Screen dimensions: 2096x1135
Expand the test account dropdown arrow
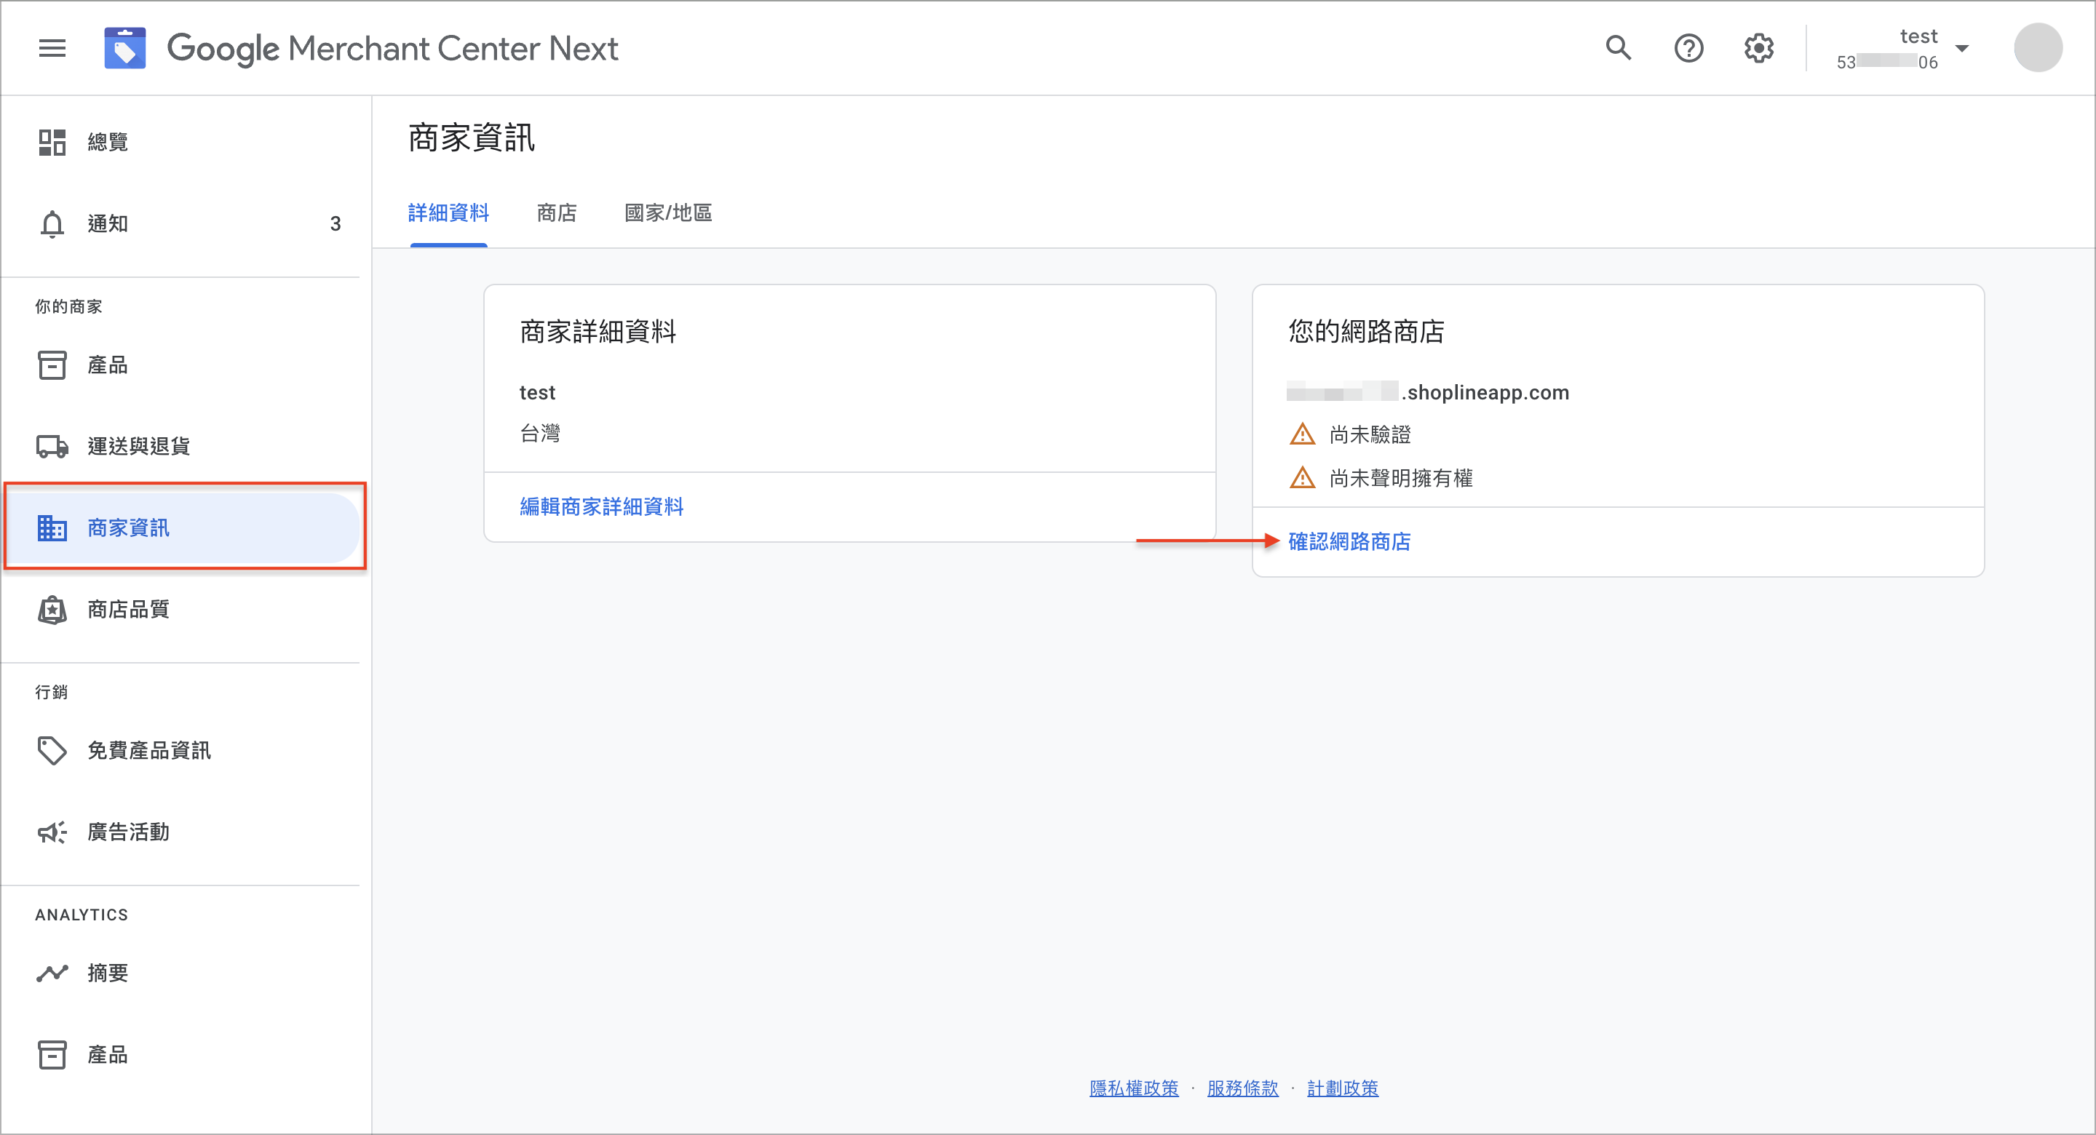coord(1962,48)
